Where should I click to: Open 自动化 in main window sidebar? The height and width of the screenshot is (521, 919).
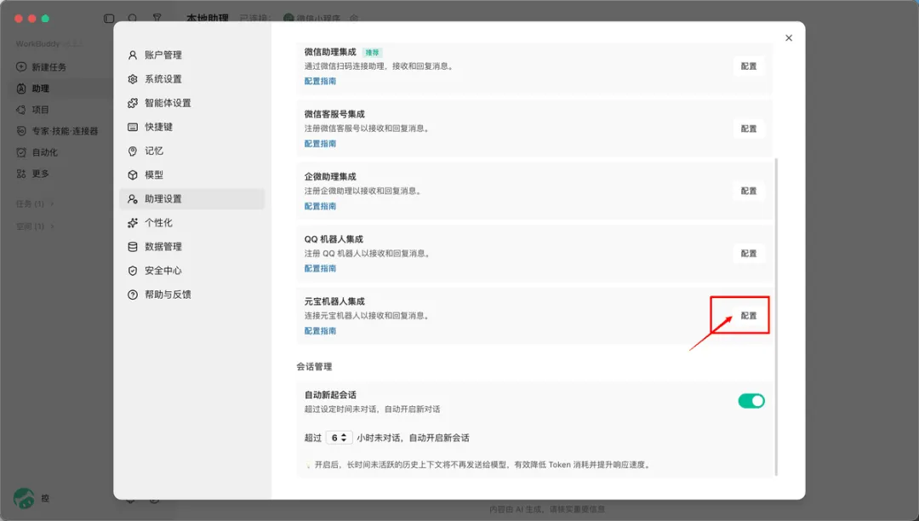pos(37,152)
